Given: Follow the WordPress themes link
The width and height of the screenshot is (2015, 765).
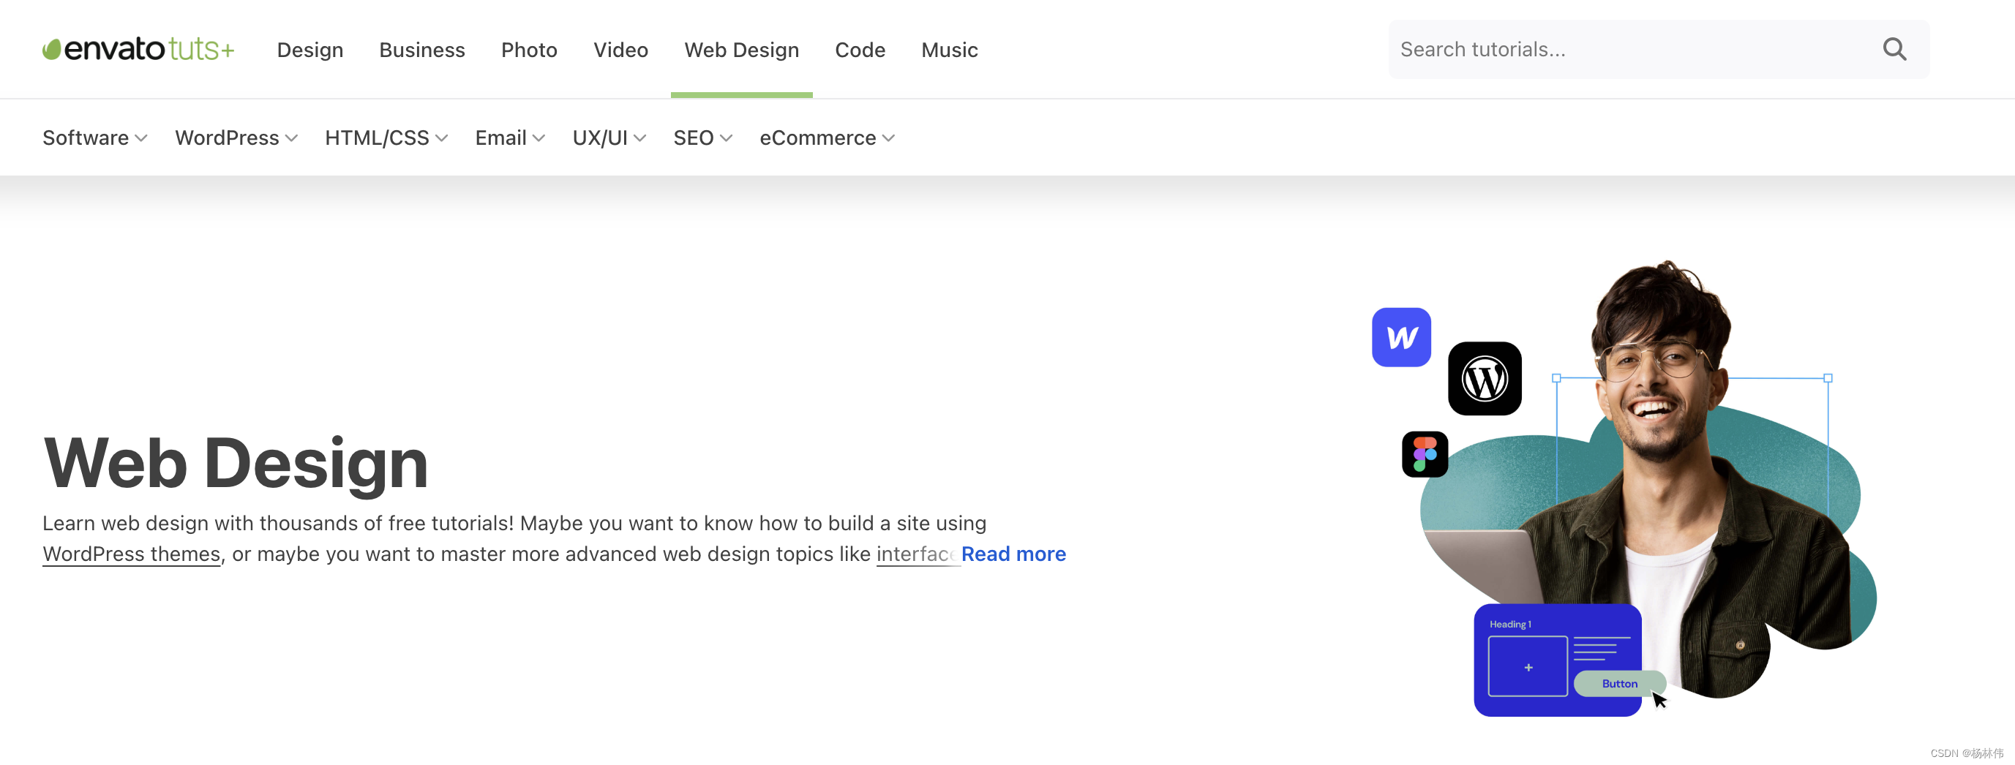Looking at the screenshot, I should click(132, 554).
